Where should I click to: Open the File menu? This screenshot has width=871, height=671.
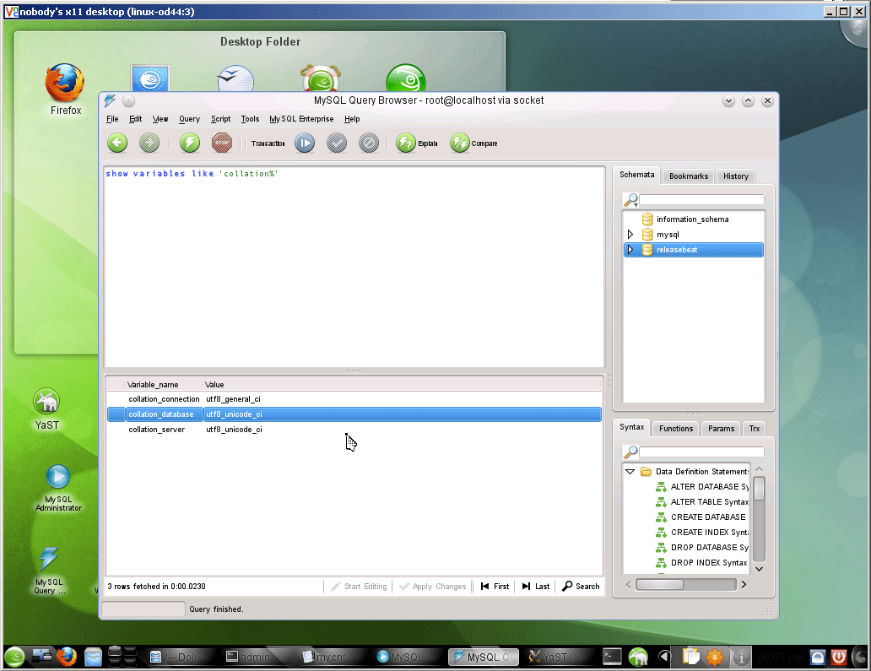pyautogui.click(x=112, y=119)
